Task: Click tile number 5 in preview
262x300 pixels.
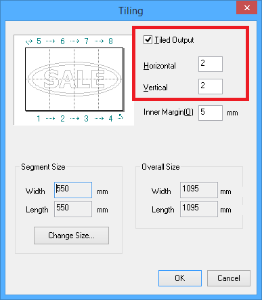Action: click(x=39, y=41)
